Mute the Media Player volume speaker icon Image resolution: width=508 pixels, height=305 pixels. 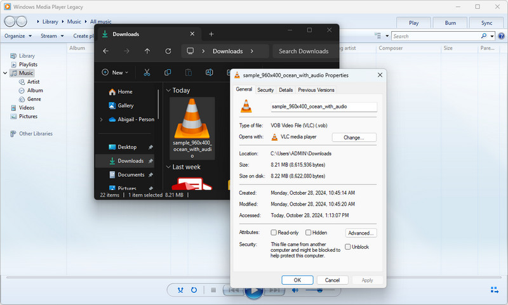295,290
